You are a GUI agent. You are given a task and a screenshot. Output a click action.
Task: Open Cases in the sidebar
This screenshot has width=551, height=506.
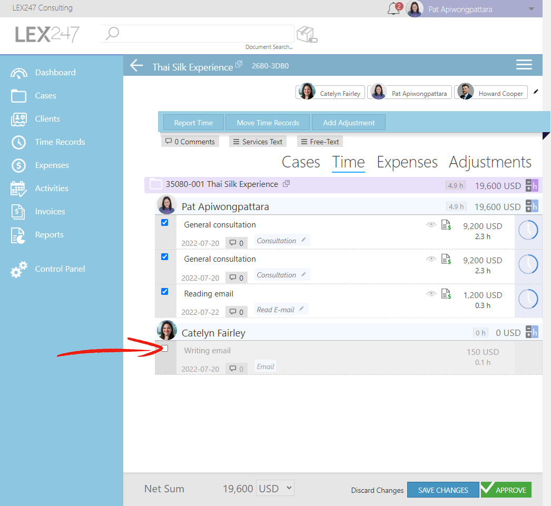(x=45, y=95)
